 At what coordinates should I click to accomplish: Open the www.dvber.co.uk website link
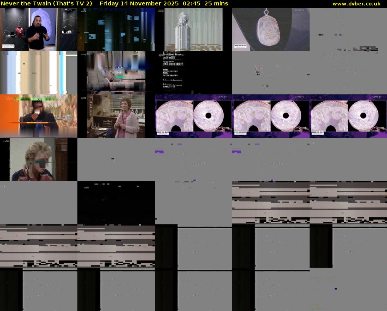(356, 3)
